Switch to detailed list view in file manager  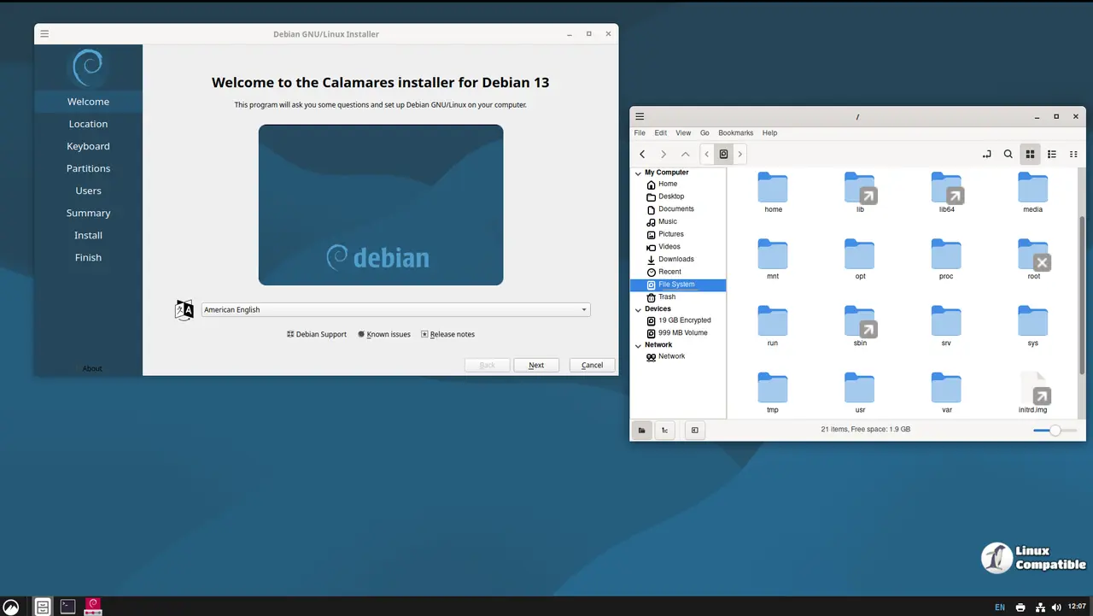coord(1052,154)
